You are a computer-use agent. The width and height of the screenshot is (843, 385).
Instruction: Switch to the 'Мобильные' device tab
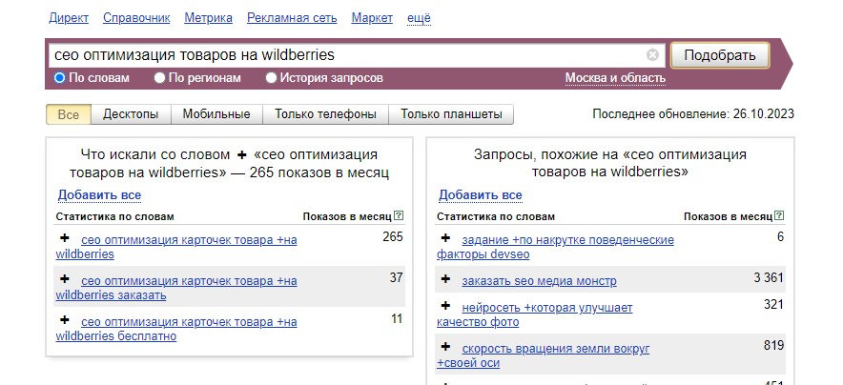216,114
